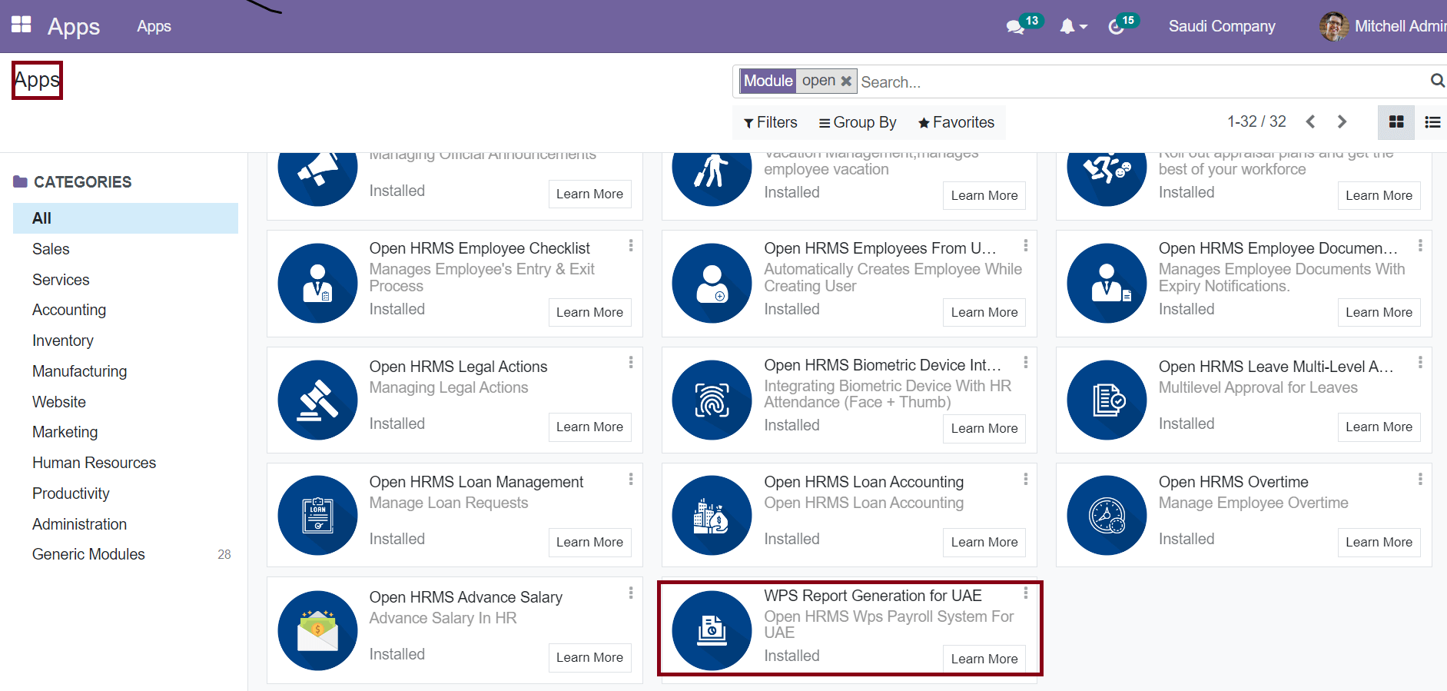
Task: Open options menu on Legal Actions card
Action: 631,362
